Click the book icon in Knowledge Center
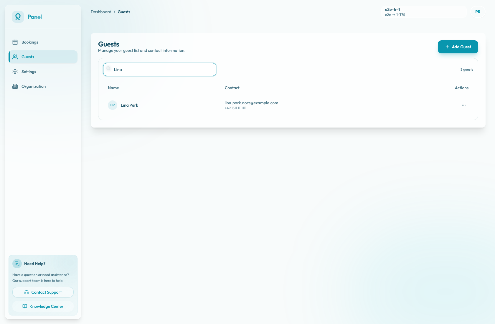495x324 pixels. (25, 306)
